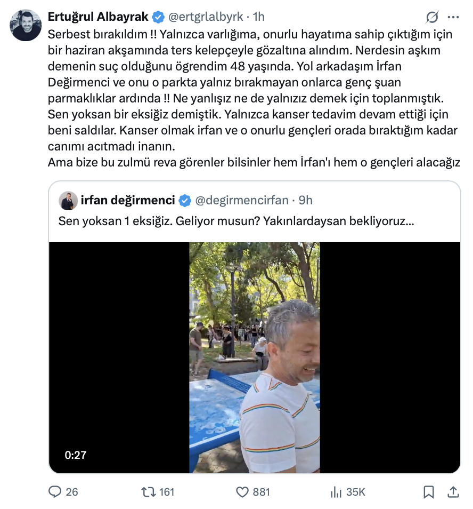Viewport: 473px width, 509px height.
Task: Click the 'Serbest bırakıldım' tweet text
Action: (102, 34)
